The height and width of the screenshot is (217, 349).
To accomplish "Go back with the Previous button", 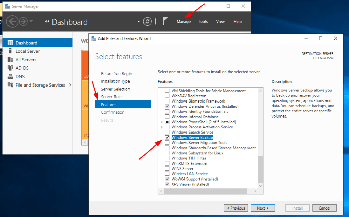I will 236,208.
